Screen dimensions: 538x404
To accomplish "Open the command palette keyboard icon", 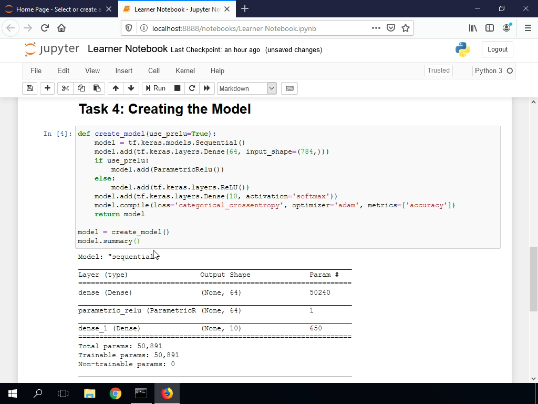I will 289,88.
